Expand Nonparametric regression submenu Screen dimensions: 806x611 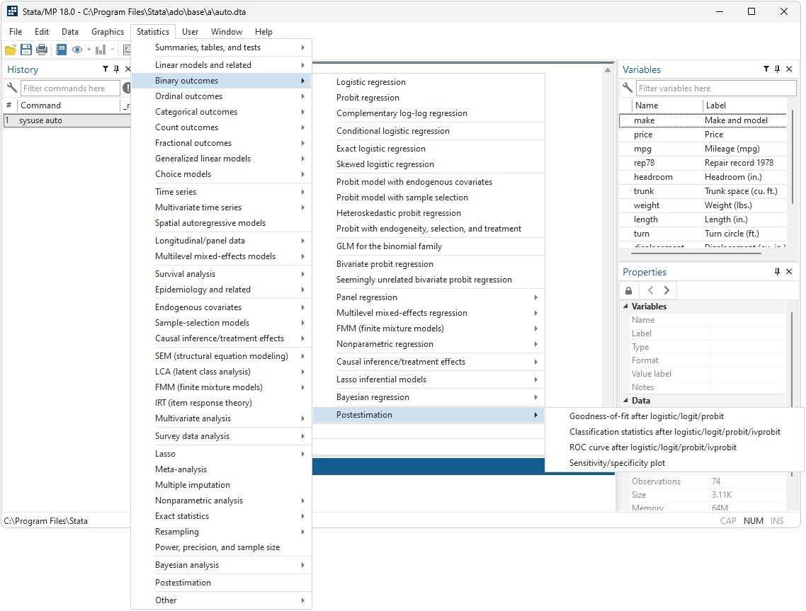[428, 344]
